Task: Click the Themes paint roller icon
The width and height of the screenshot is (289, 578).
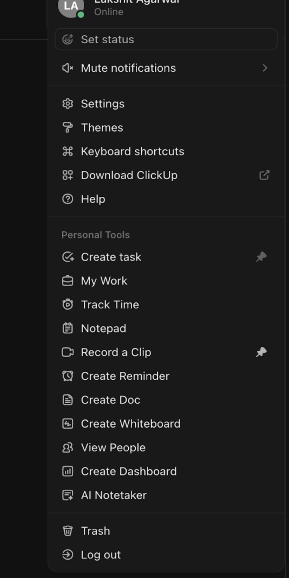Action: coord(68,127)
